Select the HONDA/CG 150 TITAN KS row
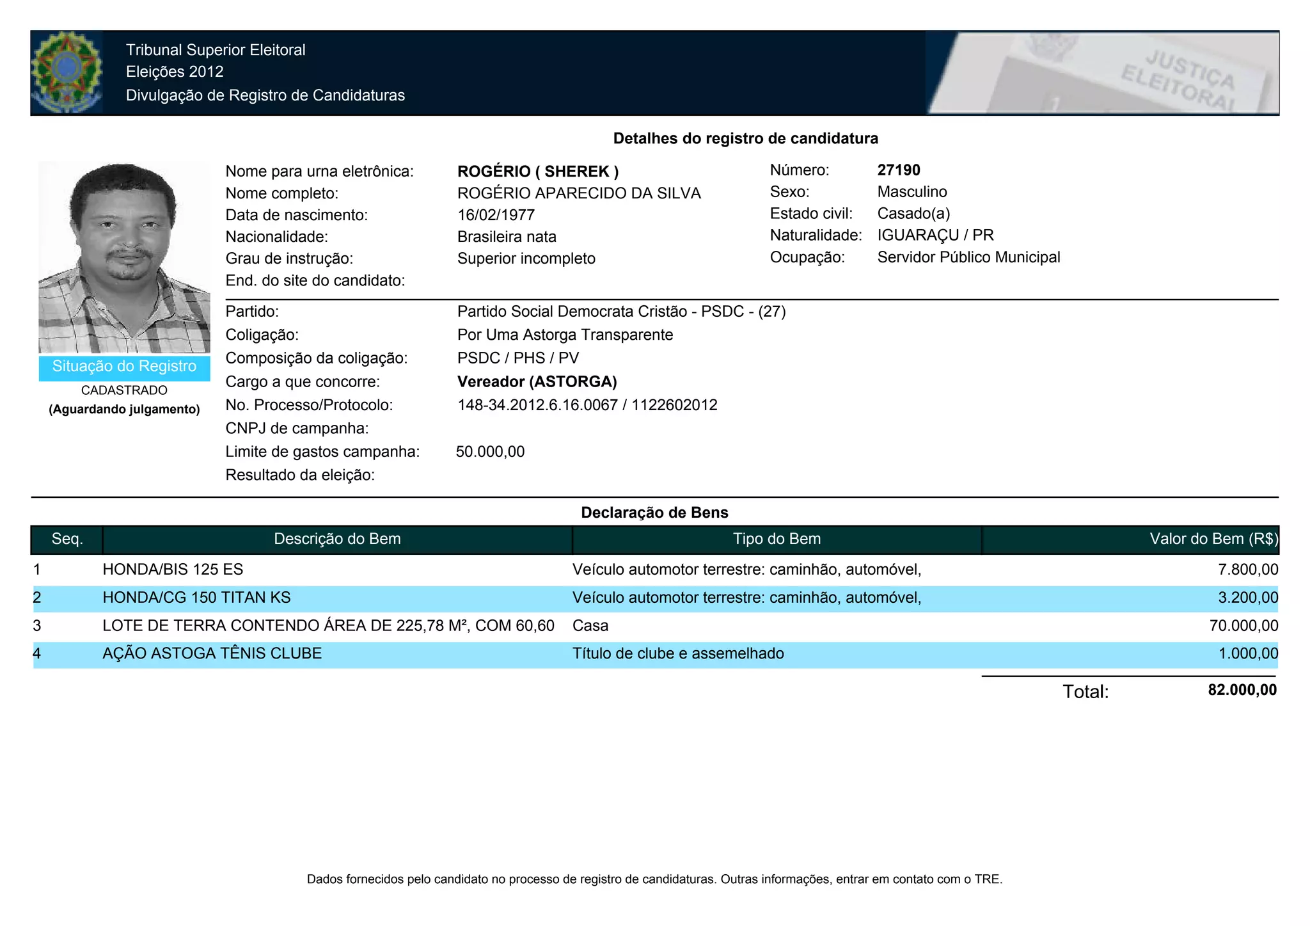This screenshot has height=926, width=1310. click(x=196, y=598)
